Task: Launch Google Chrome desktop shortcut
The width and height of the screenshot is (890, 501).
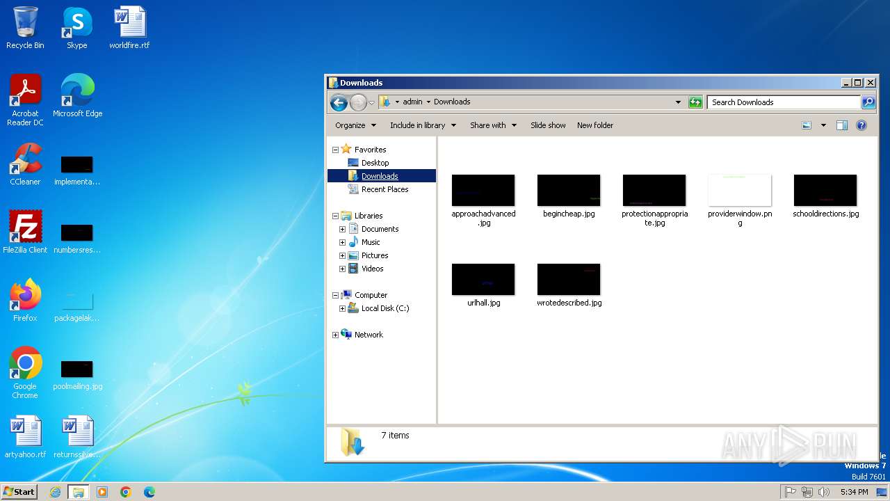Action: coord(25,373)
